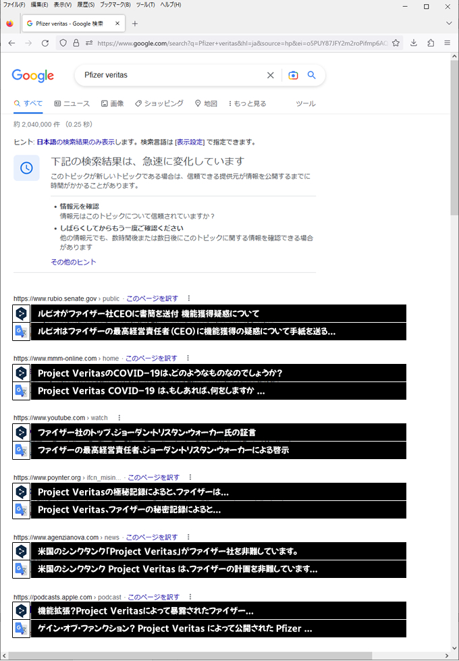Image resolution: width=459 pixels, height=661 pixels.
Task: Open the Firefox downloads panel
Action: [x=414, y=43]
